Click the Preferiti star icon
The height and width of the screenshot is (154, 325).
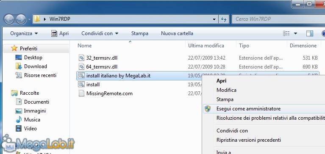(14, 48)
